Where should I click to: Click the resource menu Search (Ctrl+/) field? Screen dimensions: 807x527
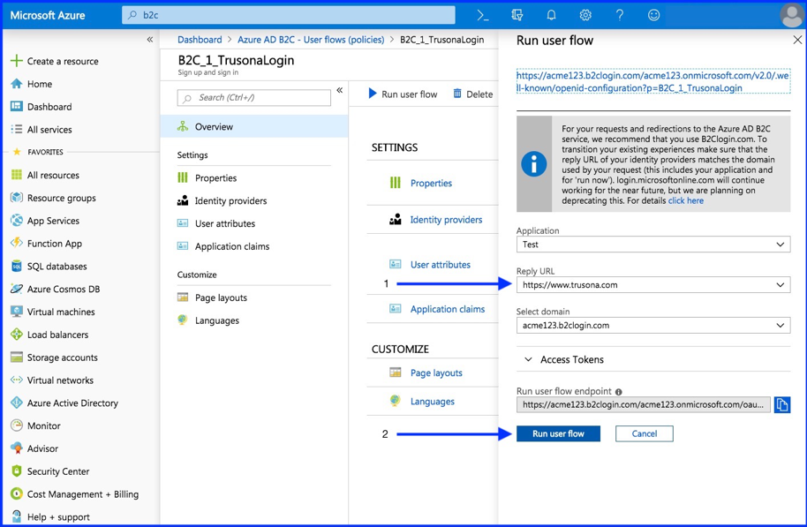click(x=253, y=98)
